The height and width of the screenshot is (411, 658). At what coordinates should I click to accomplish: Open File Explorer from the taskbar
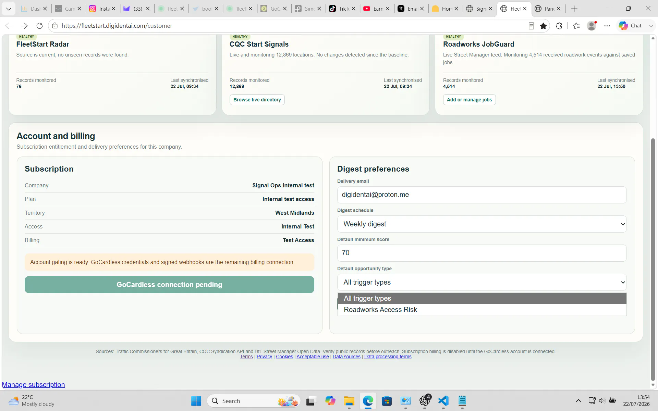tap(349, 401)
